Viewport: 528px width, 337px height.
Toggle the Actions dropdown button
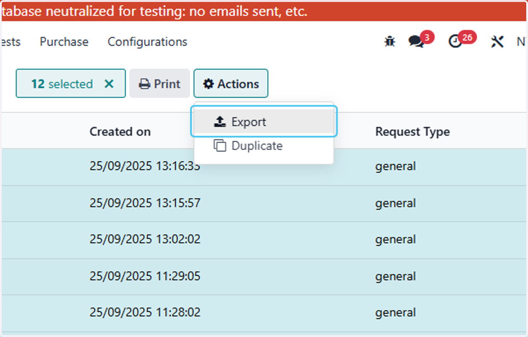tap(231, 83)
